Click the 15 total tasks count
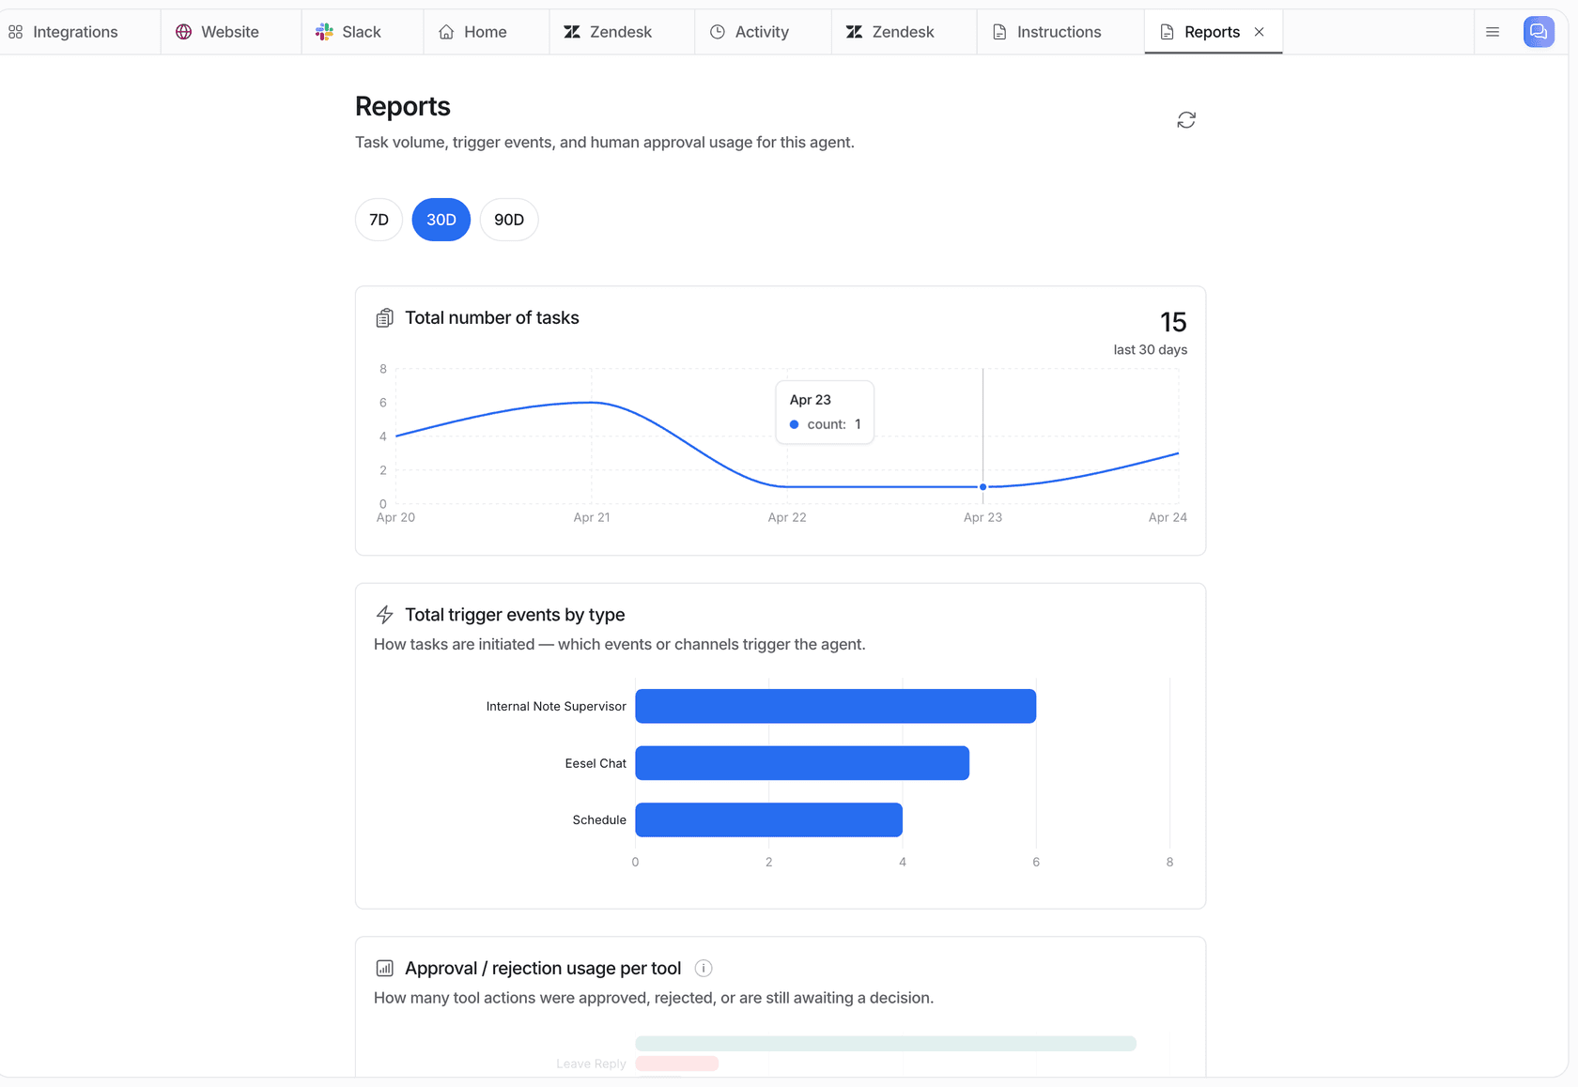 tap(1173, 322)
